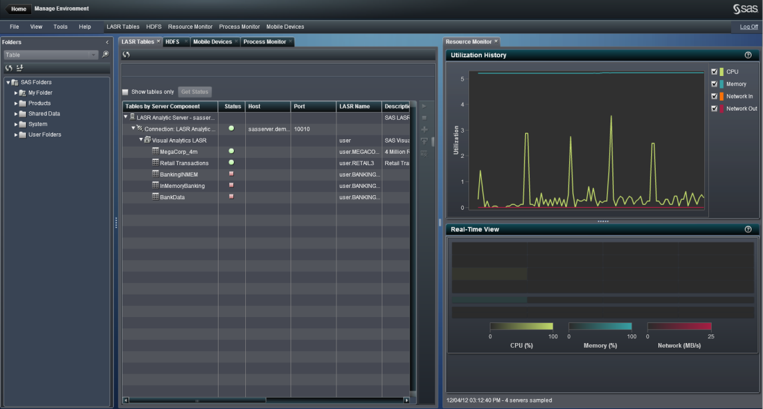Click the load table icon beside table
This screenshot has width=763, height=409.
[x=424, y=141]
